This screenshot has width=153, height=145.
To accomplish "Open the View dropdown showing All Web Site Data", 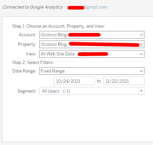I will pos(92,54).
